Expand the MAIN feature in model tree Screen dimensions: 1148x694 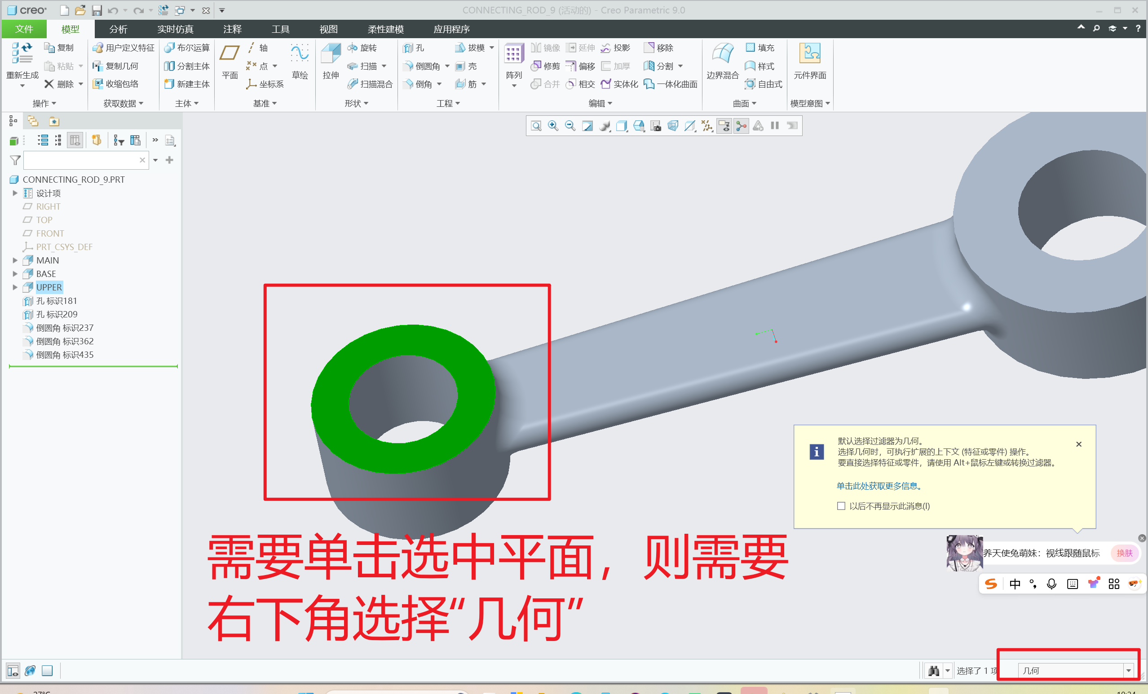click(15, 260)
